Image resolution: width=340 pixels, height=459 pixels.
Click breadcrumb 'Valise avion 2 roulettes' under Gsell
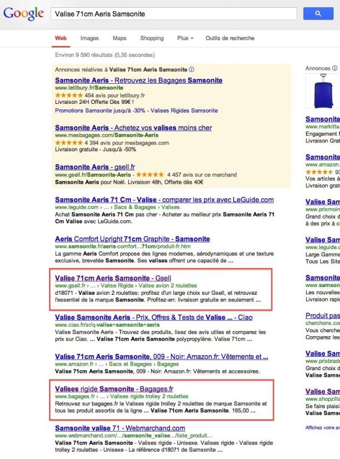point(168,285)
